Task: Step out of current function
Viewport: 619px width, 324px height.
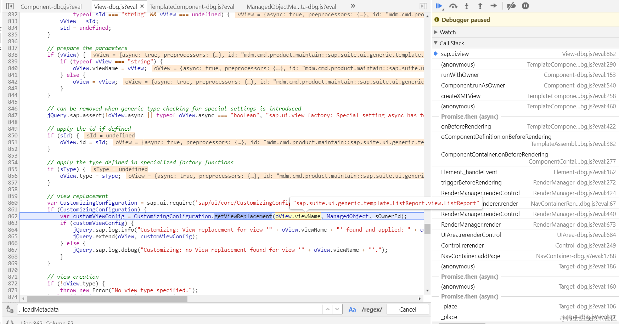Action: (x=480, y=6)
